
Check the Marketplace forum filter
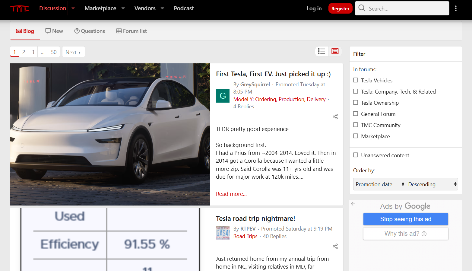[356, 136]
